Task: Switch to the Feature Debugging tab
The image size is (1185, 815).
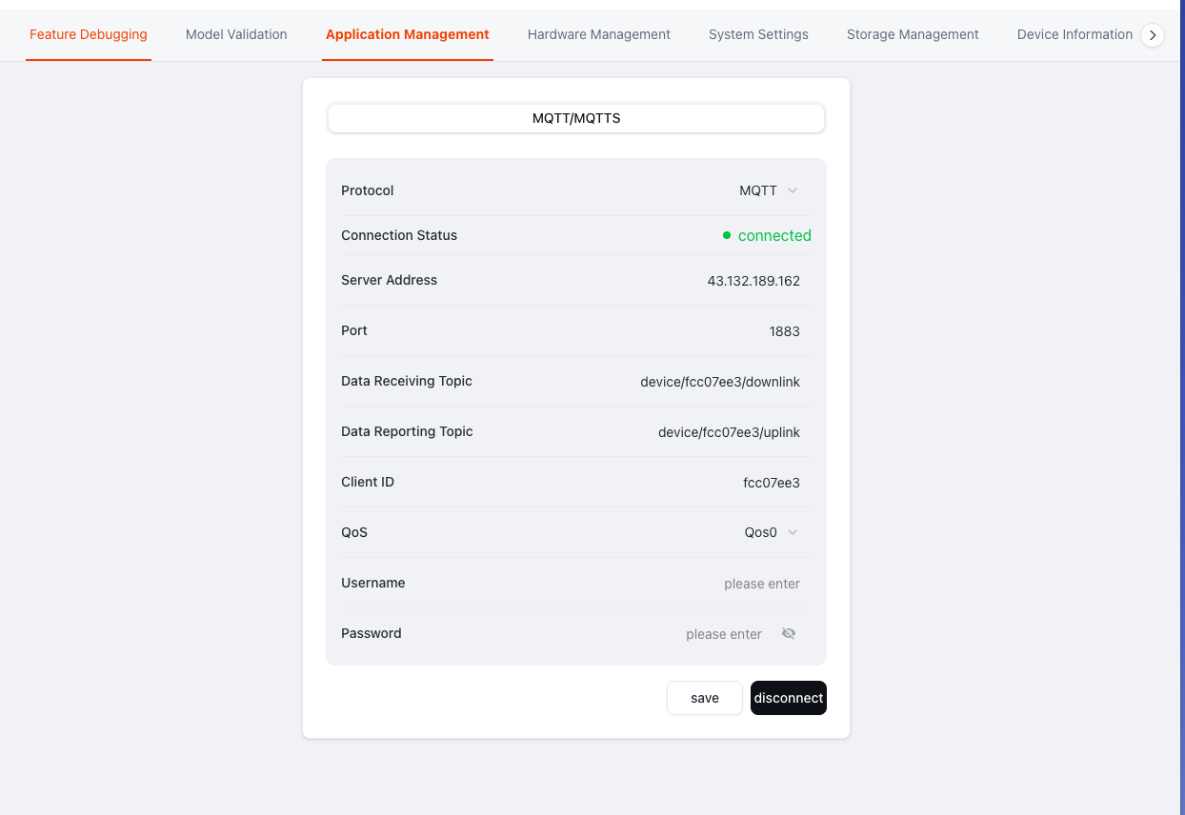Action: pos(89,34)
